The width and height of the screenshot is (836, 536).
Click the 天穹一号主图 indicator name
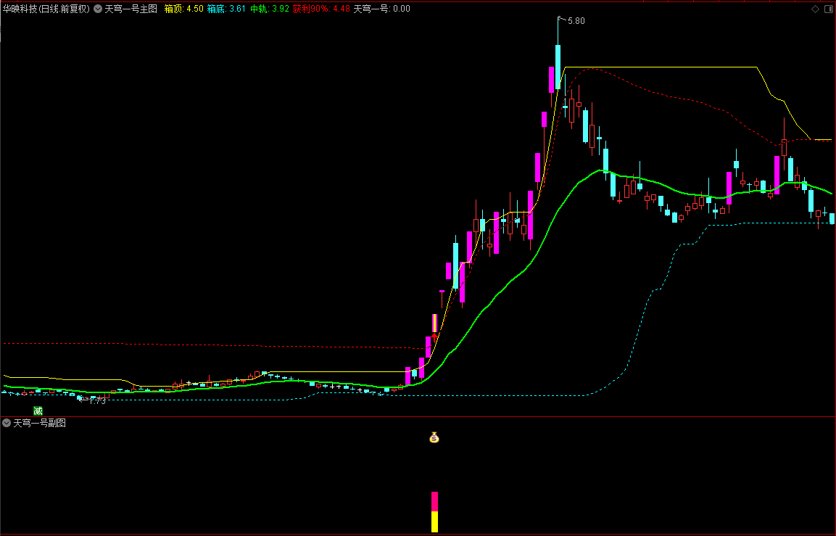pos(131,9)
